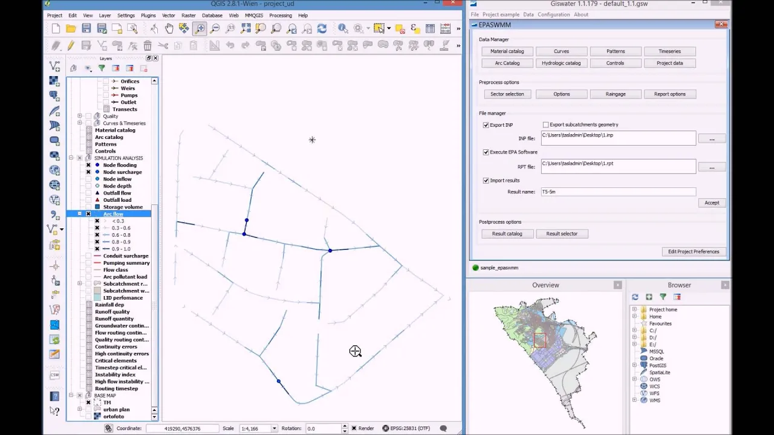This screenshot has height=435, width=774.
Task: Click the What's This help cursor icon
Action: click(x=54, y=411)
